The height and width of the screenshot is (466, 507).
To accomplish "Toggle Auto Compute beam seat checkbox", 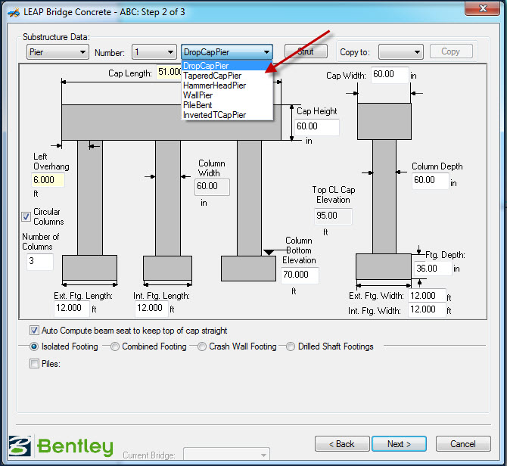I will (x=34, y=331).
